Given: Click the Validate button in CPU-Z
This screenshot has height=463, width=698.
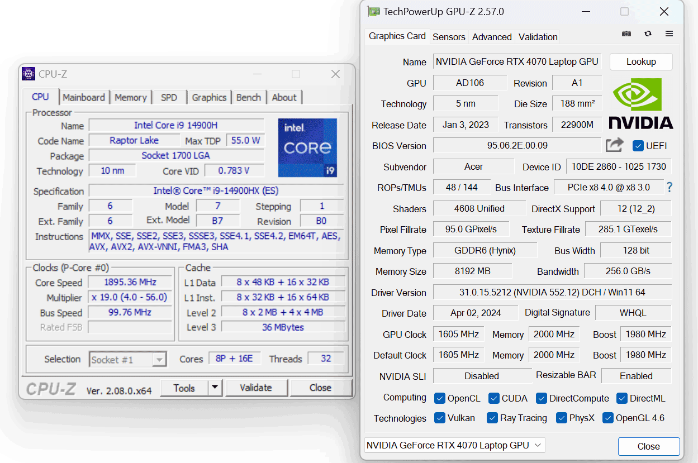Looking at the screenshot, I should click(x=256, y=388).
